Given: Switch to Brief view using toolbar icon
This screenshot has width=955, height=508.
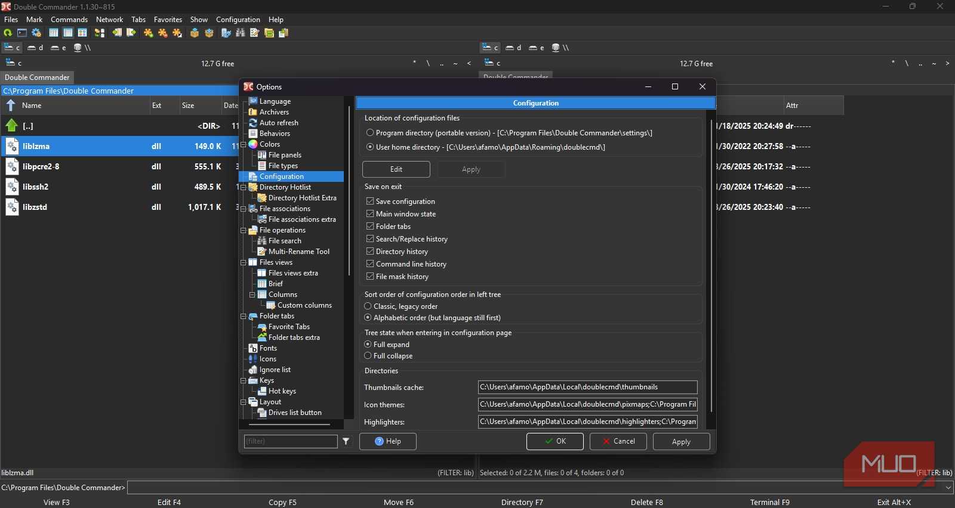Looking at the screenshot, I should (x=54, y=33).
